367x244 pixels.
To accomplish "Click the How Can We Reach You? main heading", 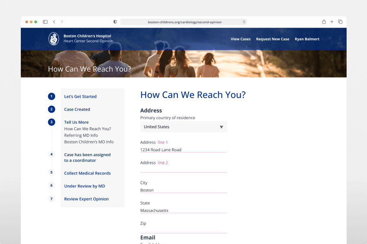I will (193, 95).
